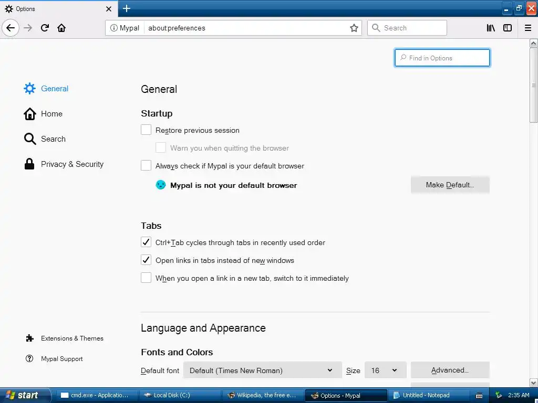Open the Search preferences category

coord(45,139)
